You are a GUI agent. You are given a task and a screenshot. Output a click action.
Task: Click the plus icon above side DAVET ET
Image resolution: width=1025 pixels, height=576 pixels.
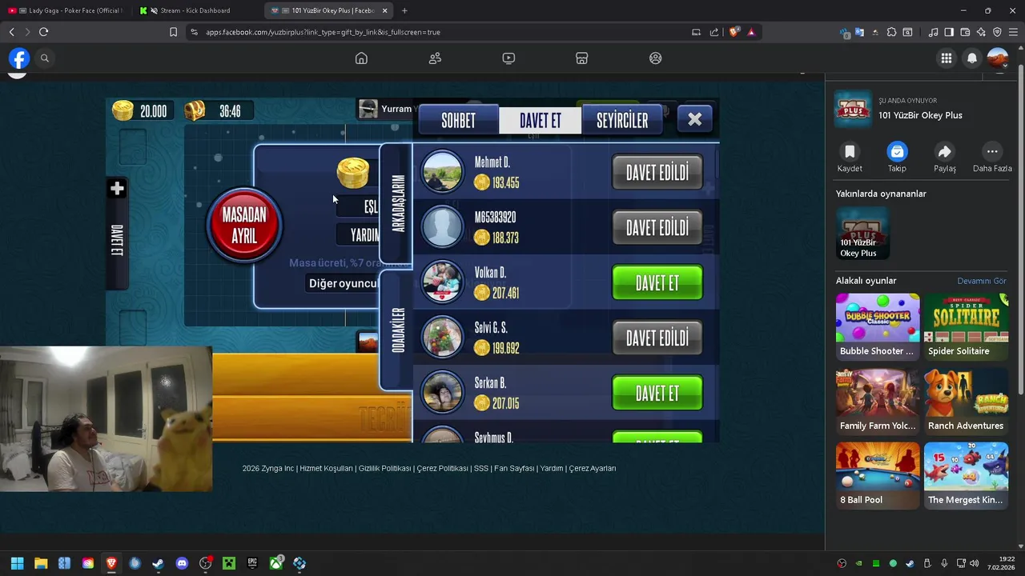pos(117,189)
